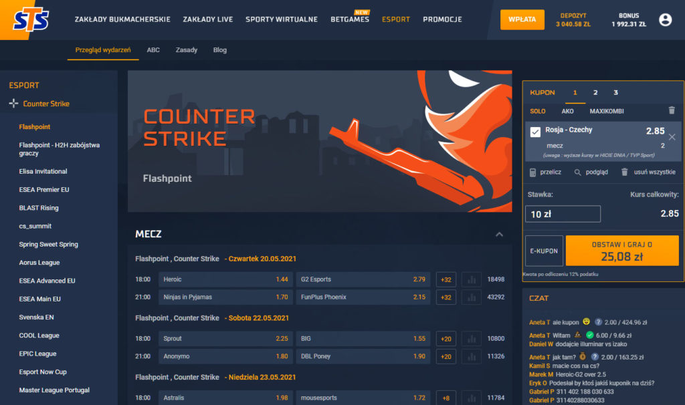Click the przelicz calculator icon
The width and height of the screenshot is (685, 405).
pos(532,172)
